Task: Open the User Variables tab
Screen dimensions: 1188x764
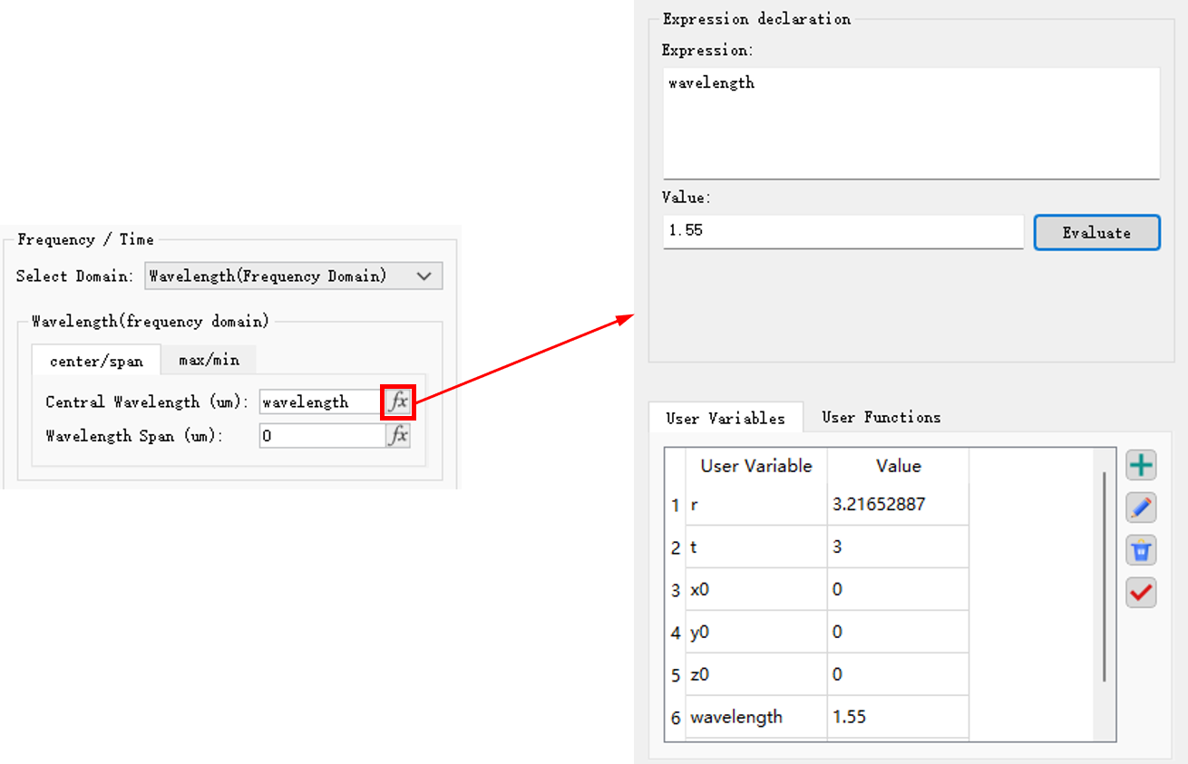Action: tap(725, 418)
